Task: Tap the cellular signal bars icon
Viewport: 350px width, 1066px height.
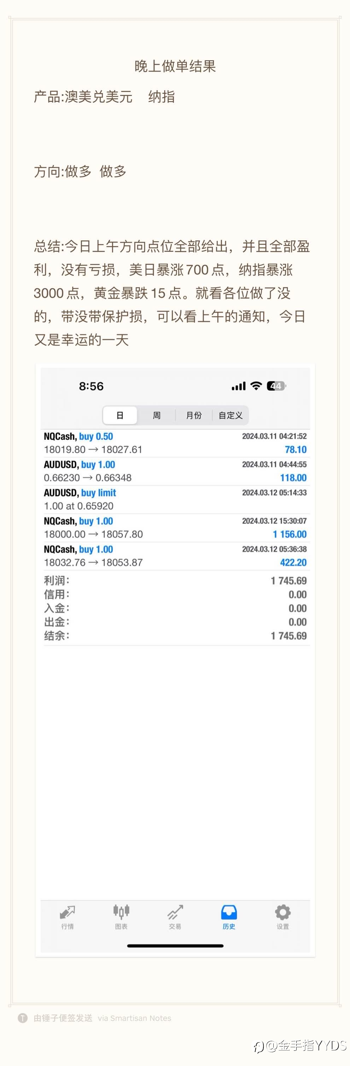Action: [x=239, y=386]
